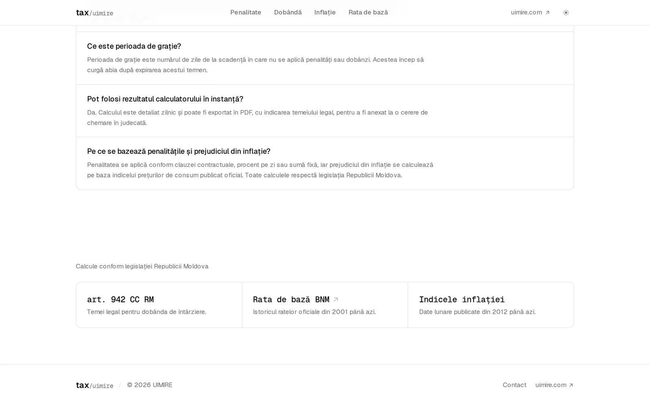
Task: Open the footer uimire.com link
Action: (x=554, y=385)
